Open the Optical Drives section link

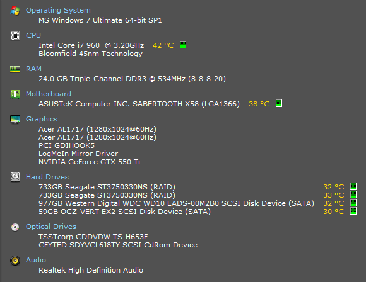(51, 227)
